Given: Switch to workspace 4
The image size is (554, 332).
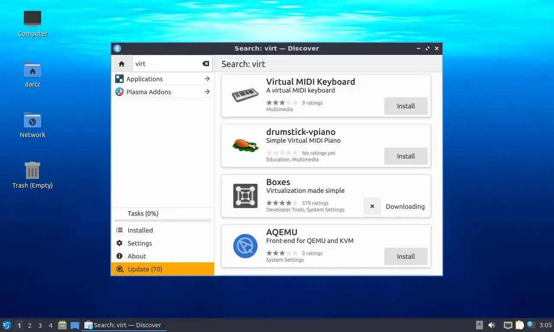Looking at the screenshot, I should (50, 325).
